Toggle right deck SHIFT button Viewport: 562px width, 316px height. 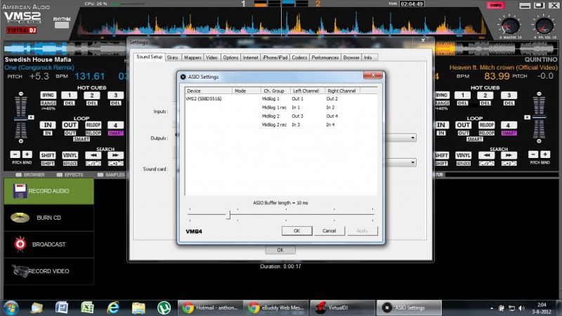[x=442, y=155]
